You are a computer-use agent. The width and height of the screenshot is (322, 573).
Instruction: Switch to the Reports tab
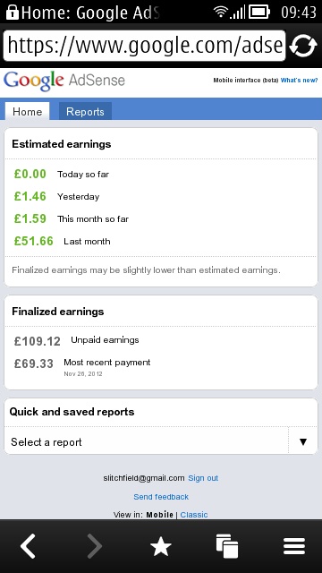85,111
